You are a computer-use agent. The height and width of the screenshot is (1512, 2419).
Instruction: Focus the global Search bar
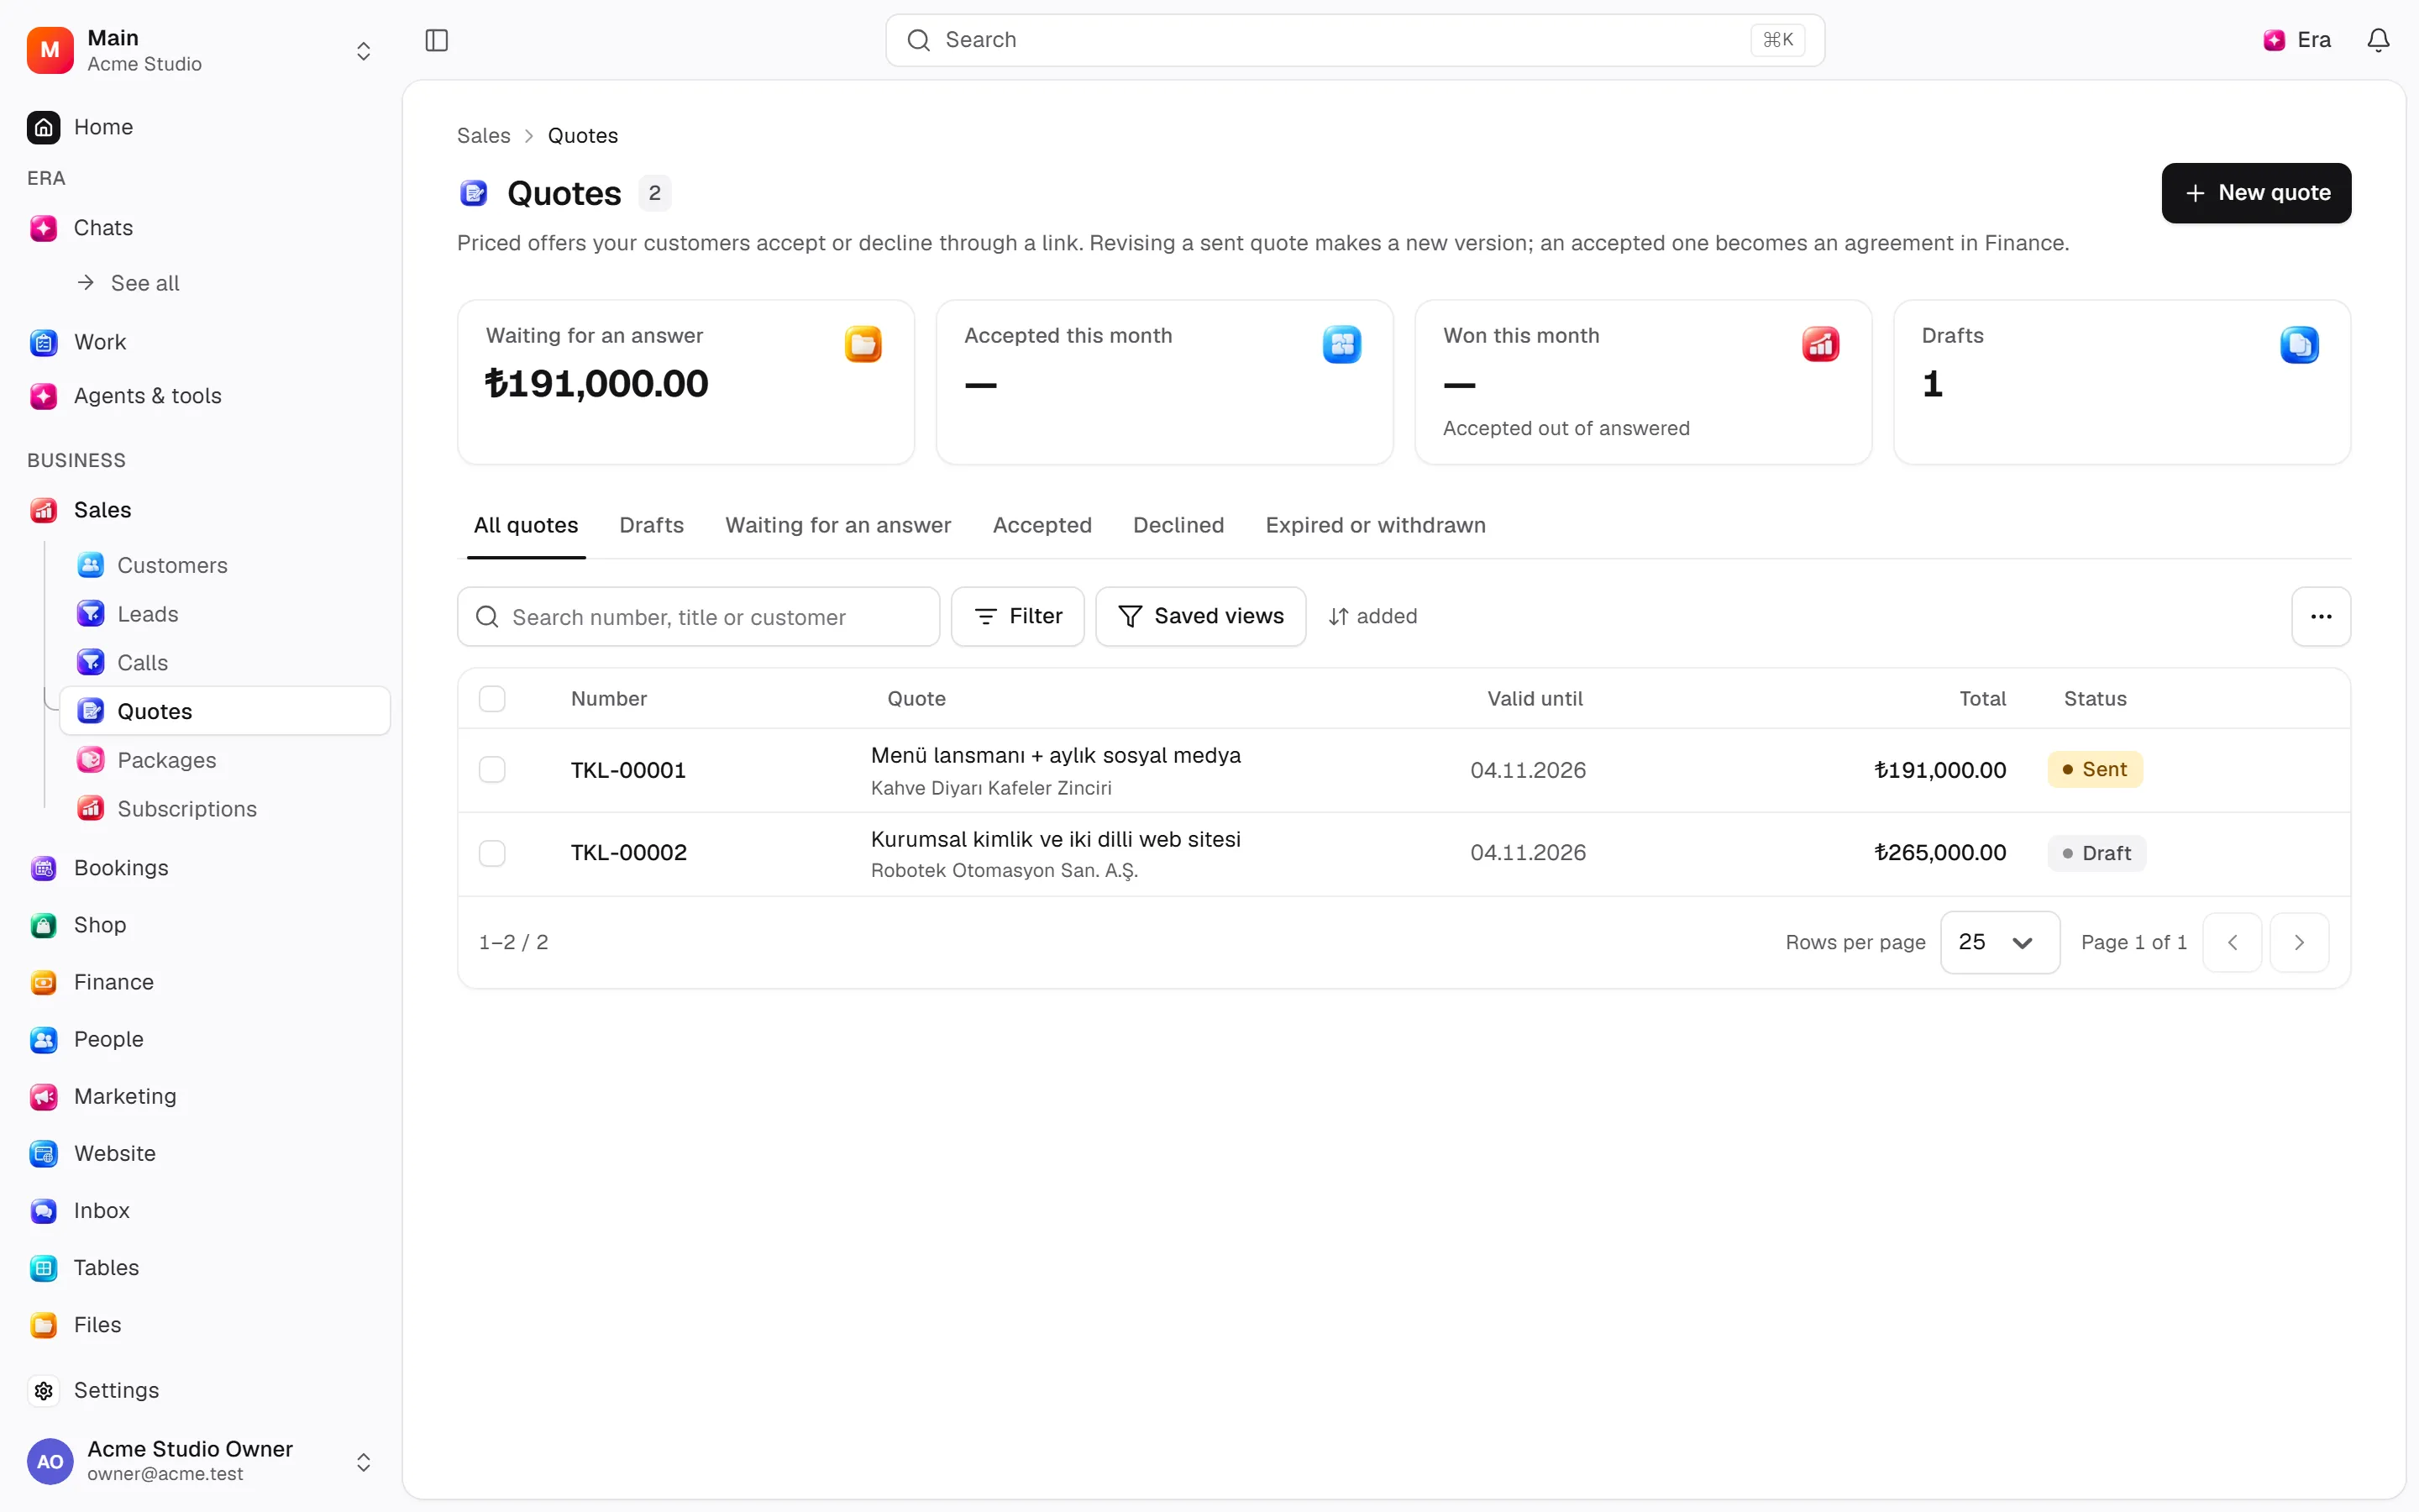click(x=1355, y=40)
